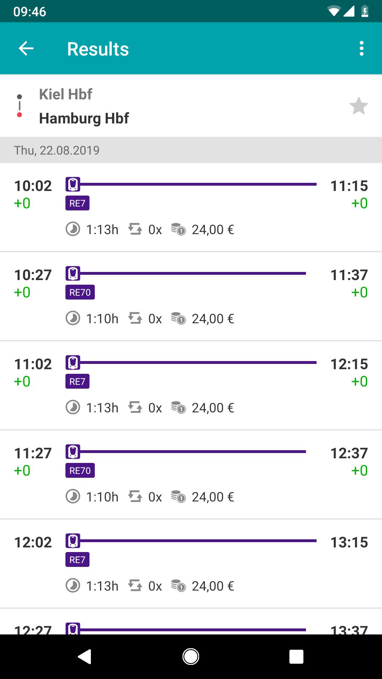Go back using the arrow in header
This screenshot has width=382, height=679.
[x=26, y=48]
